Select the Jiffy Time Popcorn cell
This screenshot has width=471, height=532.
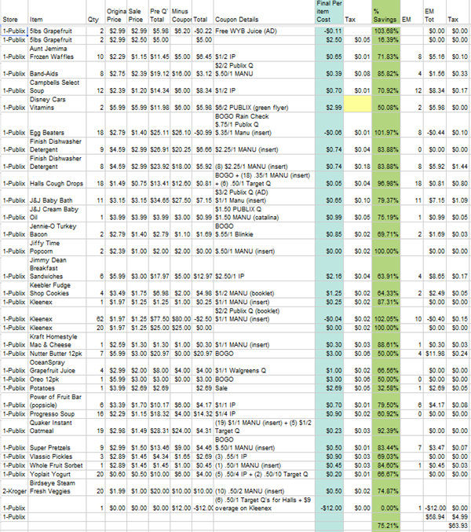(57, 248)
